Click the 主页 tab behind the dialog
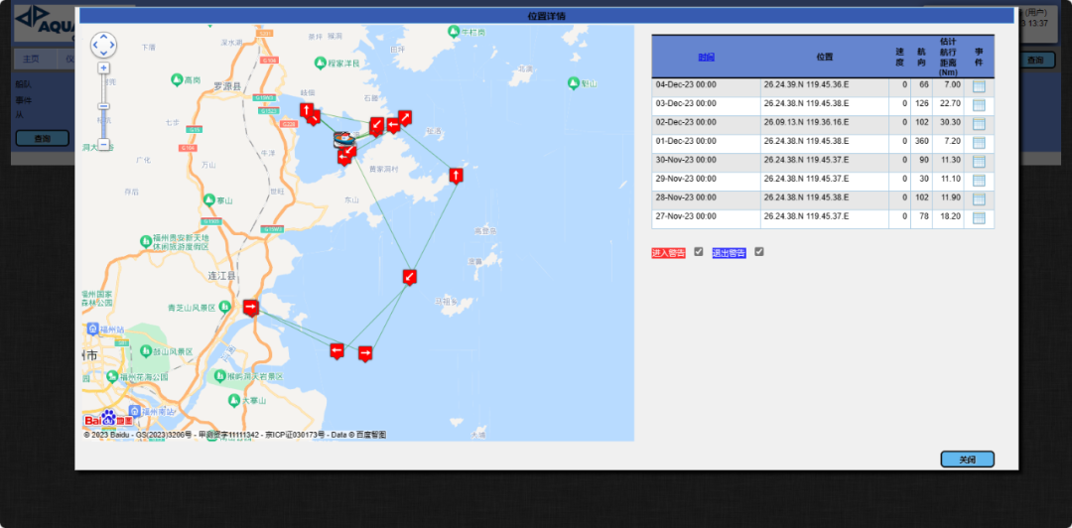Viewport: 1072px width, 528px height. pyautogui.click(x=32, y=60)
